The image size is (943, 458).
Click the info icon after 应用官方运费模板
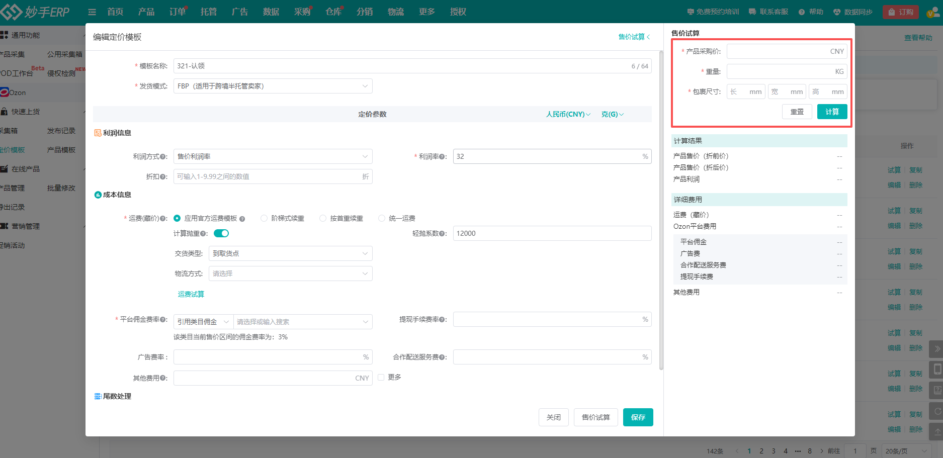click(x=242, y=219)
